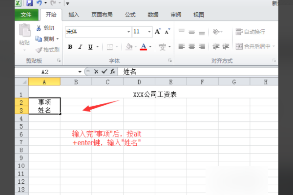
Task: Select column A header
Action: coord(44,82)
